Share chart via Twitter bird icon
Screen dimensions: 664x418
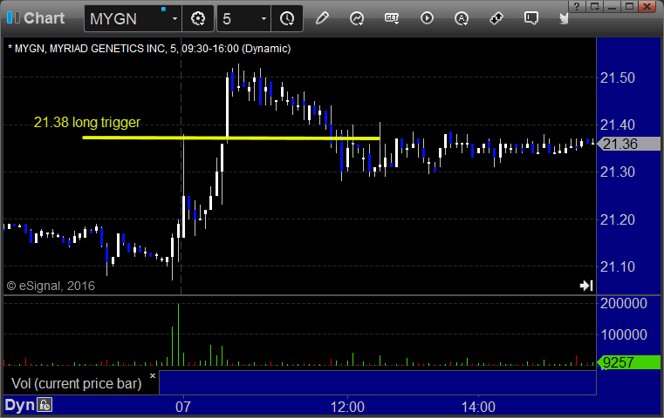(x=565, y=18)
